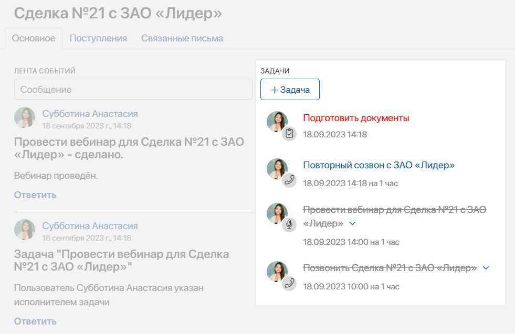Image resolution: width=515 pixels, height=334 pixels.
Task: Open the Связанные письма tab
Action: point(182,38)
